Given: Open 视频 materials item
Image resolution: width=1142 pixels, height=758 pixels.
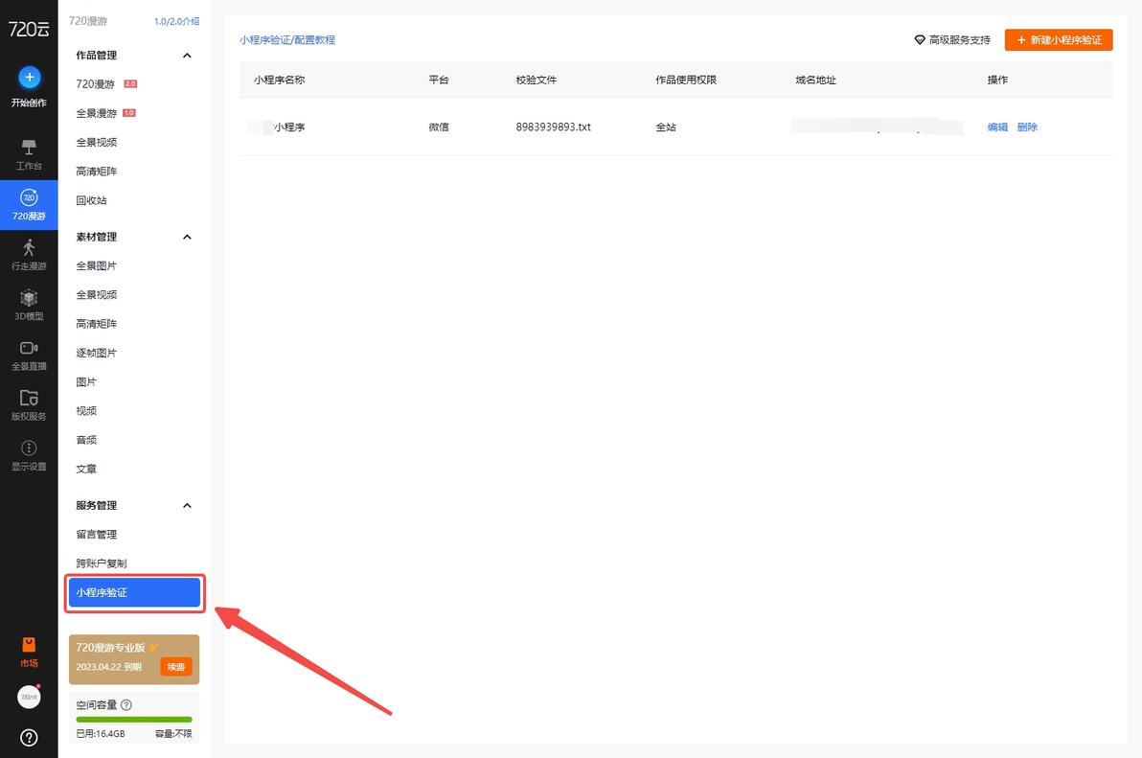Looking at the screenshot, I should (x=86, y=411).
